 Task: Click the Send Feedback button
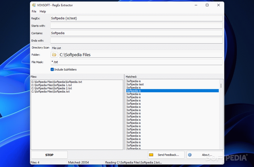166,155
